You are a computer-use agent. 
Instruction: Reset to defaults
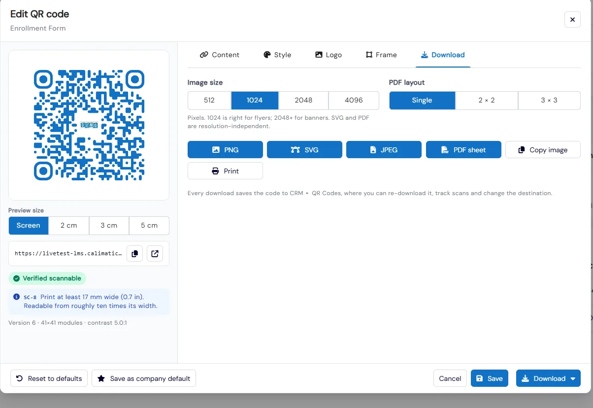(x=49, y=378)
